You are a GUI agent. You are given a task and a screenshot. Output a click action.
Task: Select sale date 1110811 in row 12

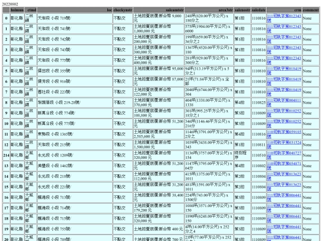point(259,145)
